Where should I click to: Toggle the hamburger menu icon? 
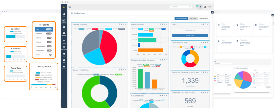coord(70,7)
